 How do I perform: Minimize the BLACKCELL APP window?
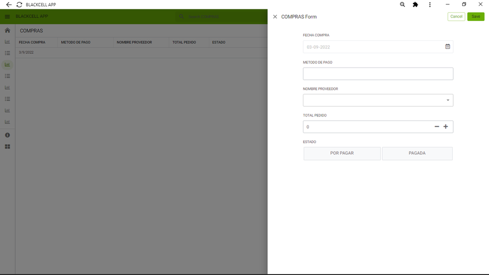[x=447, y=4]
